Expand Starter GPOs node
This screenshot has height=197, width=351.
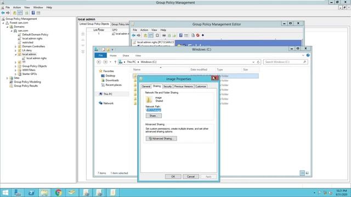(15, 74)
